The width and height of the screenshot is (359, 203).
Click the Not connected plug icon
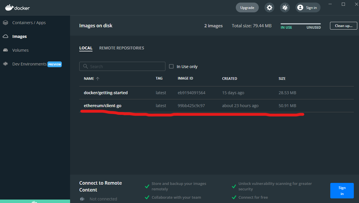point(82,199)
